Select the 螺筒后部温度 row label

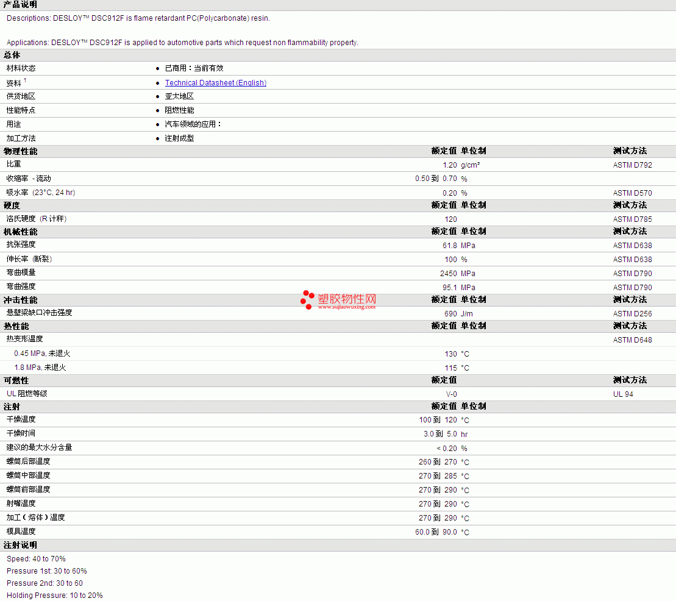coord(29,461)
